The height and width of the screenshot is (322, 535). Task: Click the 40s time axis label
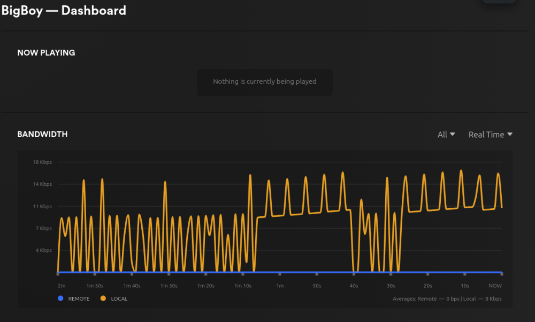click(x=354, y=286)
